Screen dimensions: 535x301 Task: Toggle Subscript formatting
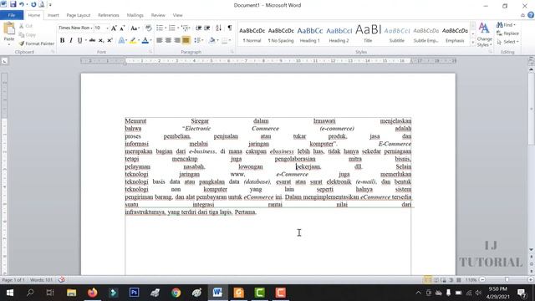[101, 40]
